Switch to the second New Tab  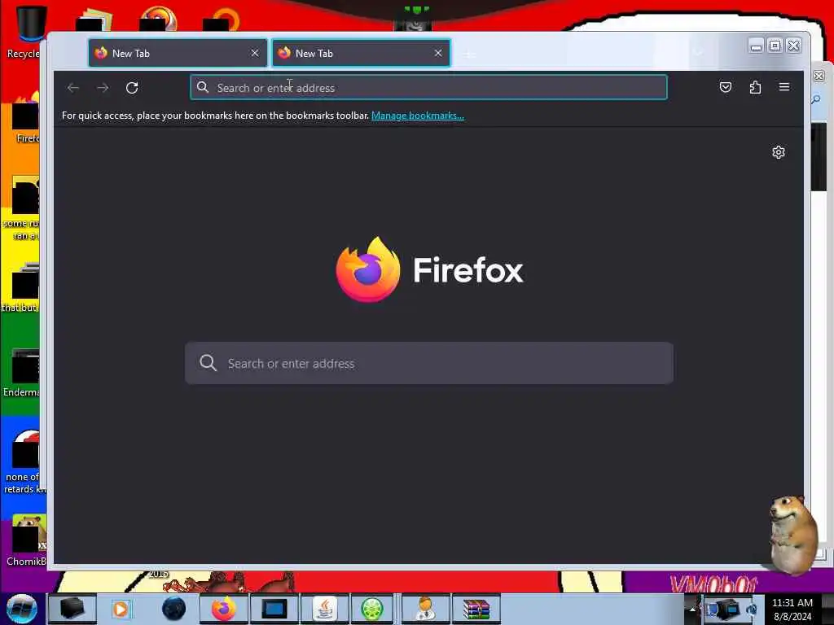tap(361, 53)
